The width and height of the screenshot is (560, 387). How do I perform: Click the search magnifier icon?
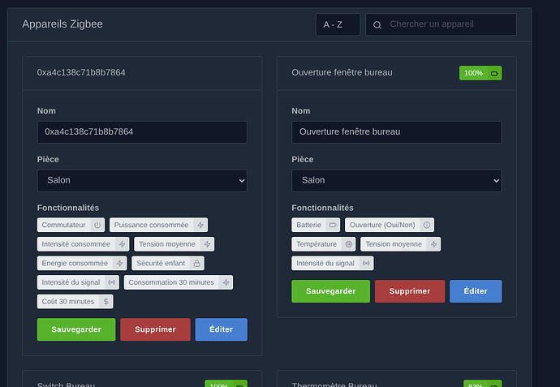(377, 25)
